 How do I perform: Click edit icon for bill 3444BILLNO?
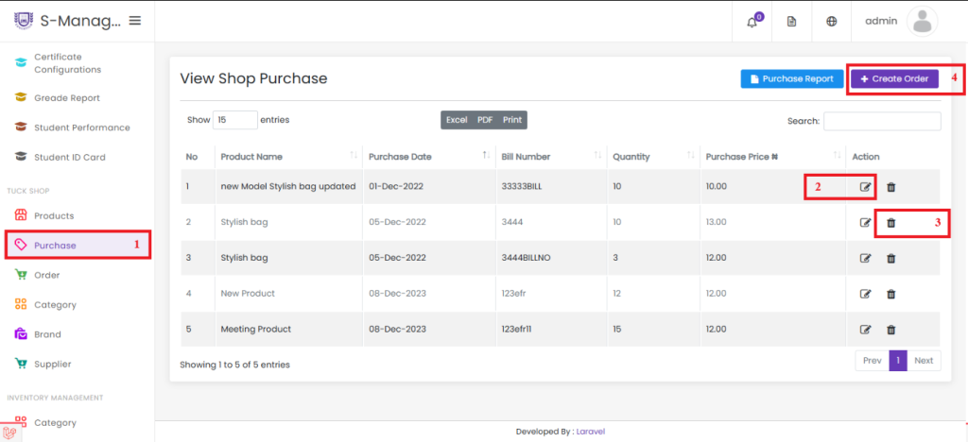866,258
